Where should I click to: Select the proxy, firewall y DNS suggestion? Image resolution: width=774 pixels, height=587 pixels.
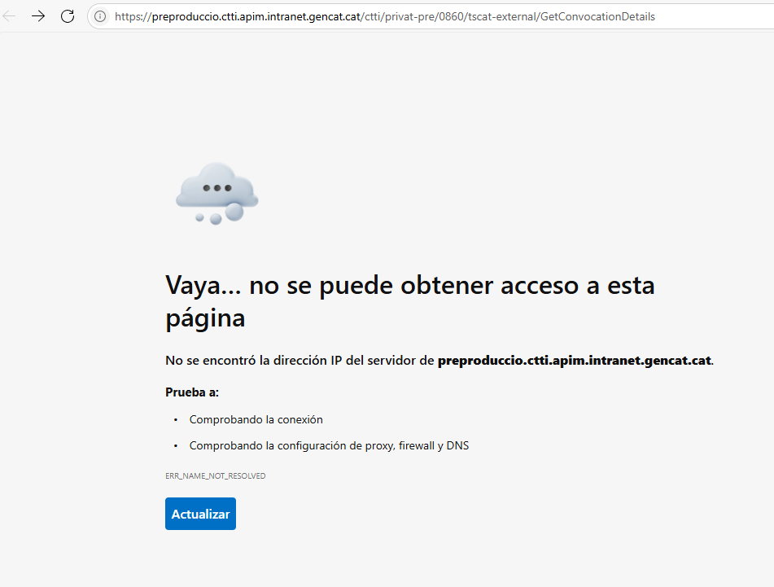point(329,445)
